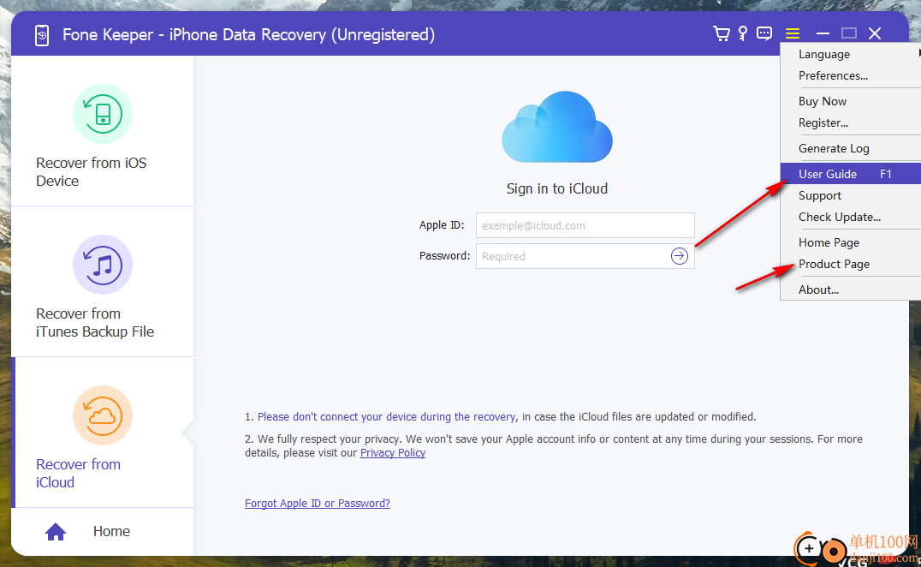The height and width of the screenshot is (567, 921).
Task: Select the Recover from iCloud tab label
Action: pyautogui.click(x=78, y=473)
